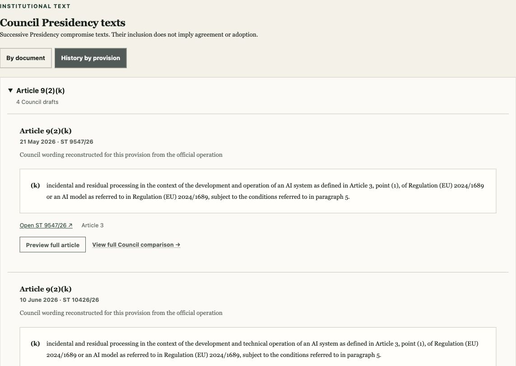Click the INSTITUTIONAL TEXT label
Image resolution: width=516 pixels, height=366 pixels.
click(x=35, y=6)
